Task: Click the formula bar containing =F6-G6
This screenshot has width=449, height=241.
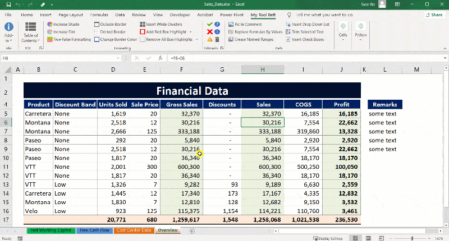Action: click(x=305, y=58)
